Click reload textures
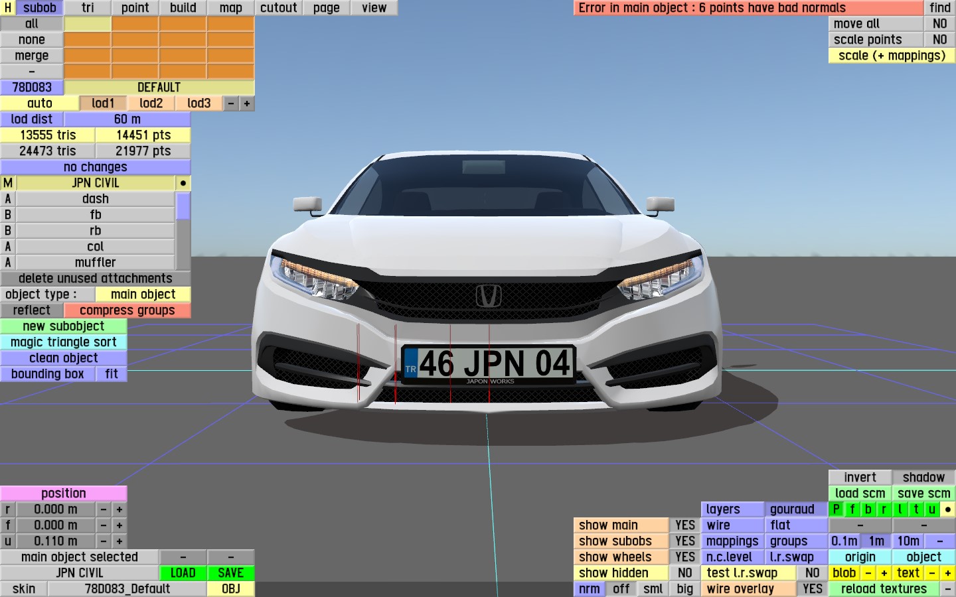Viewport: 956px width, 597px height. point(884,589)
